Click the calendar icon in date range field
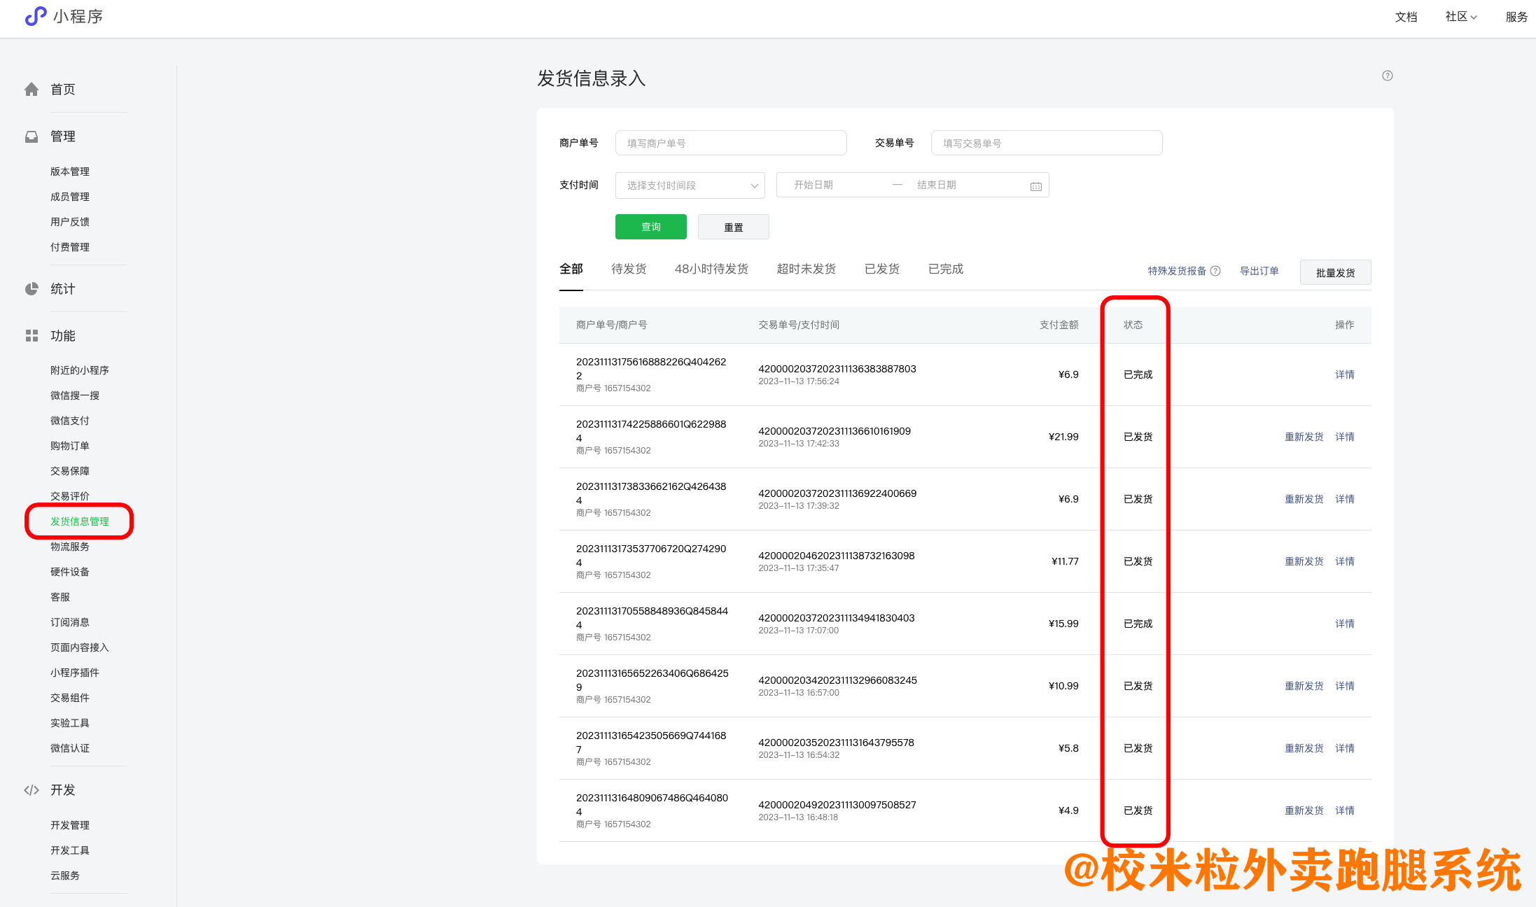The width and height of the screenshot is (1536, 907). (x=1035, y=185)
